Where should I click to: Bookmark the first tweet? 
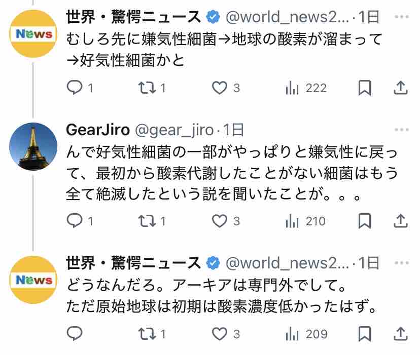(x=365, y=88)
